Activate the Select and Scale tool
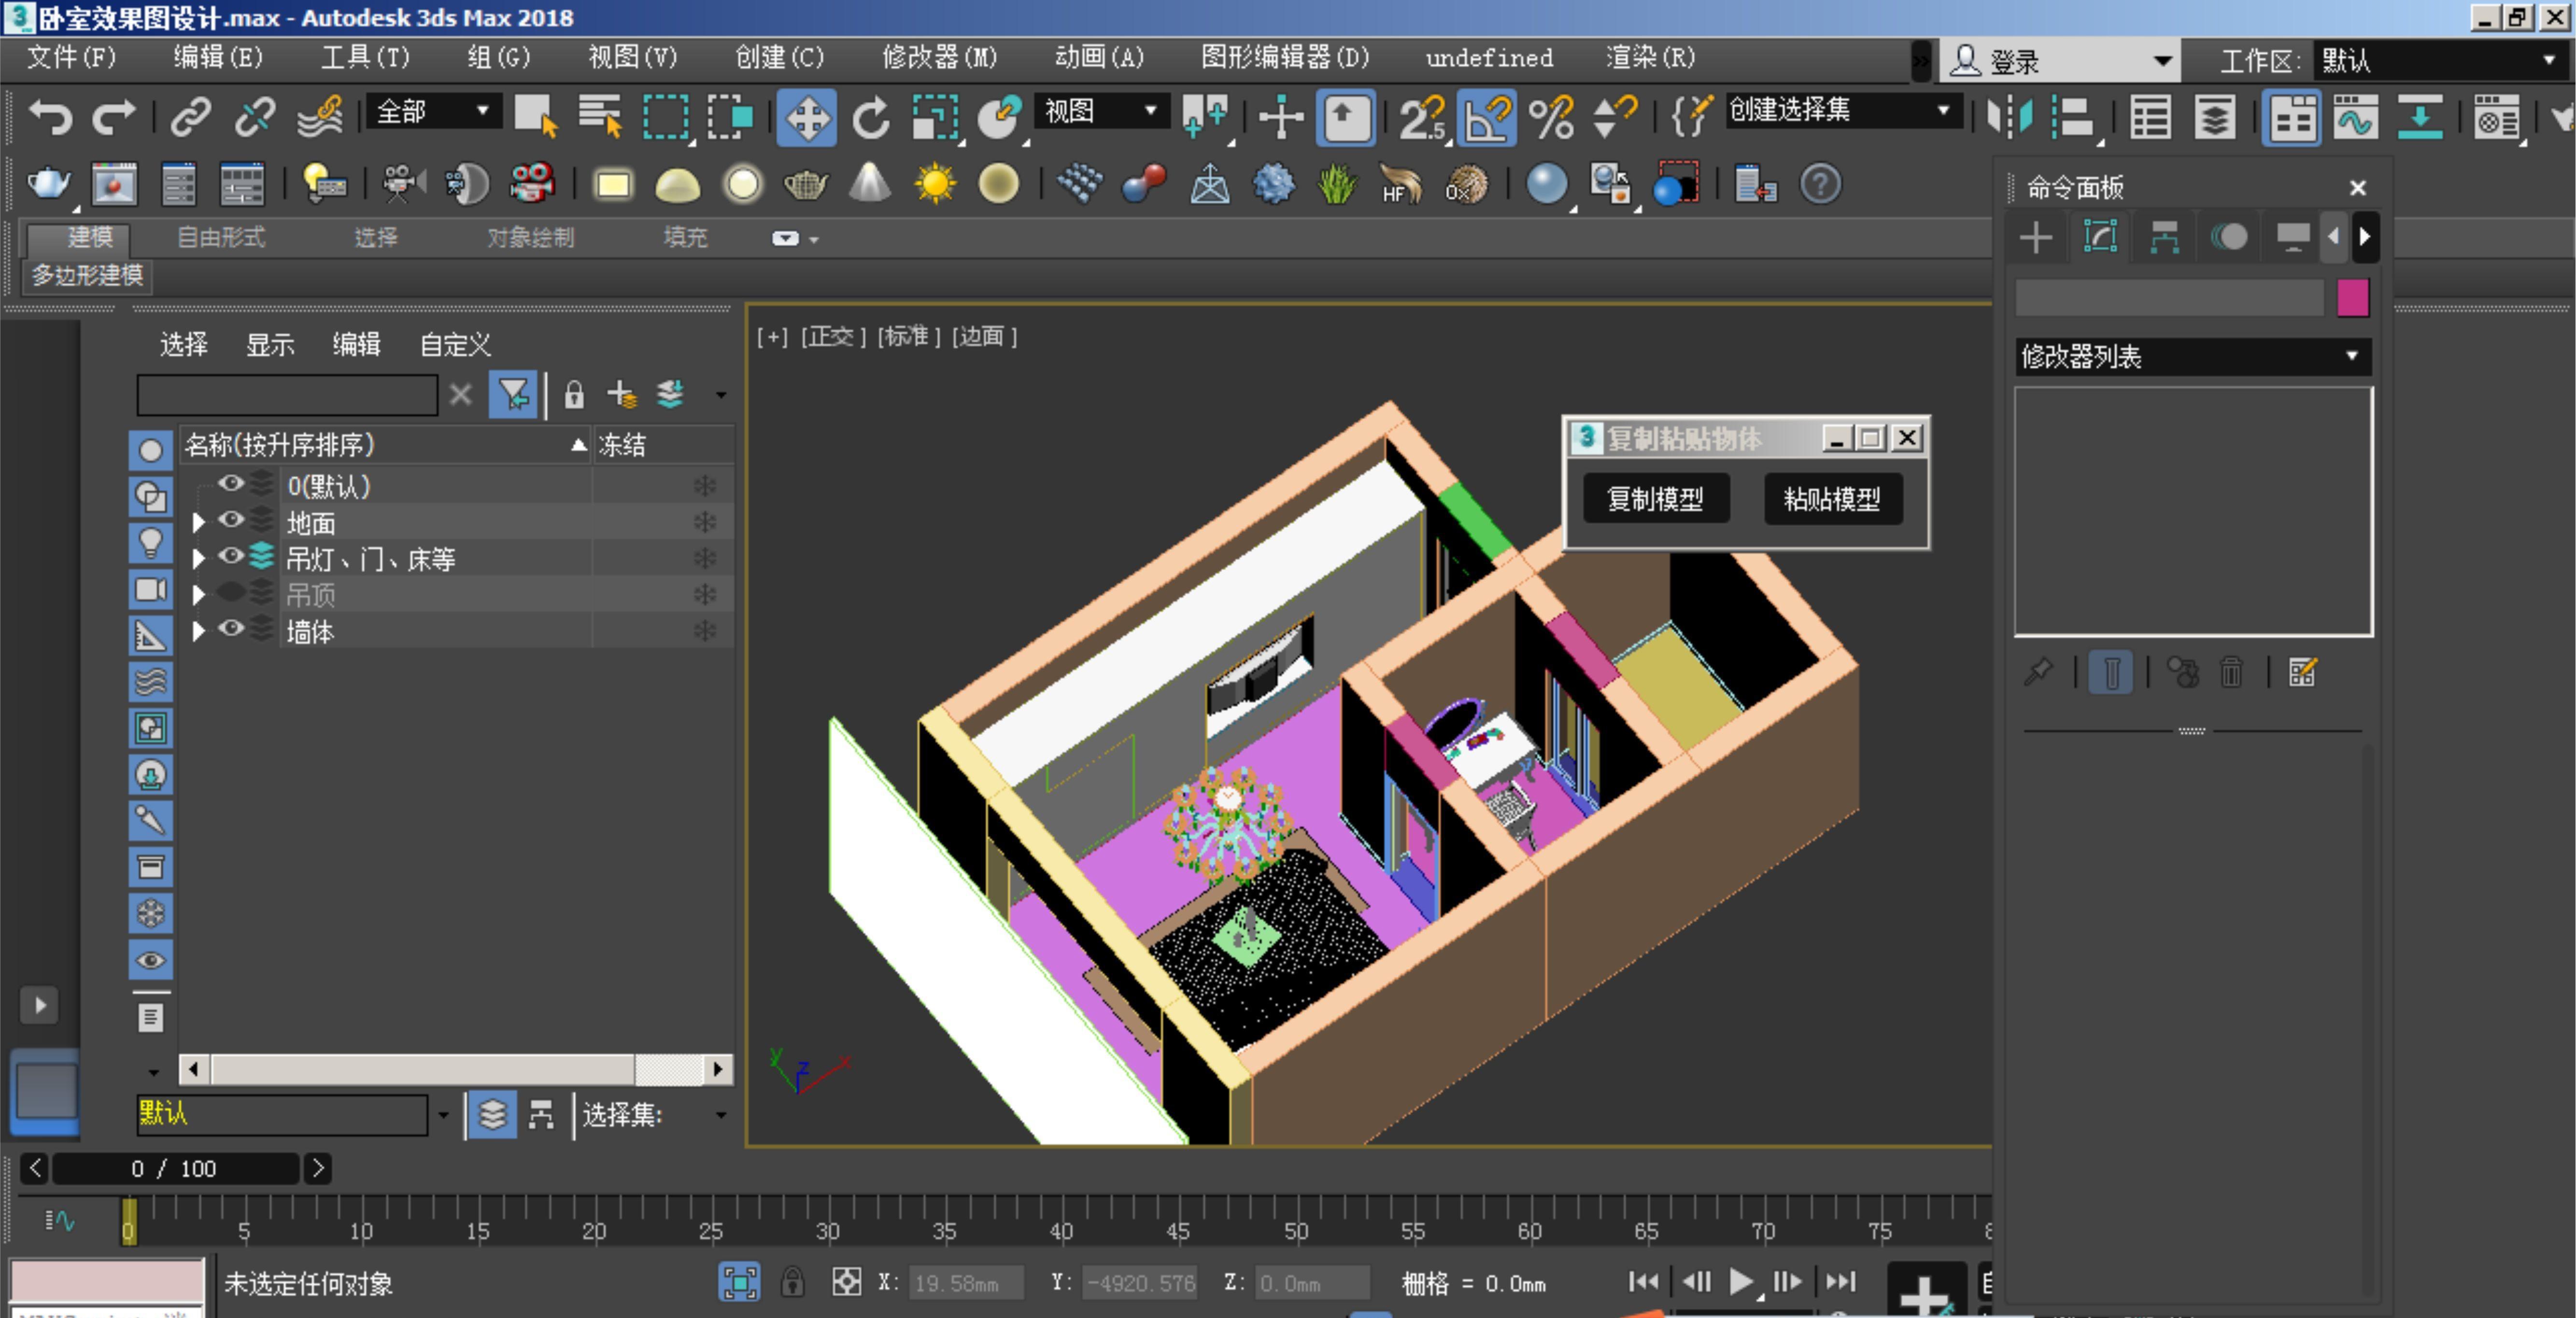 click(935, 118)
